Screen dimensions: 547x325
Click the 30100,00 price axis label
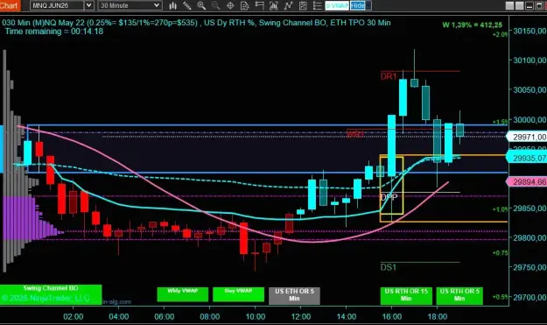click(529, 60)
